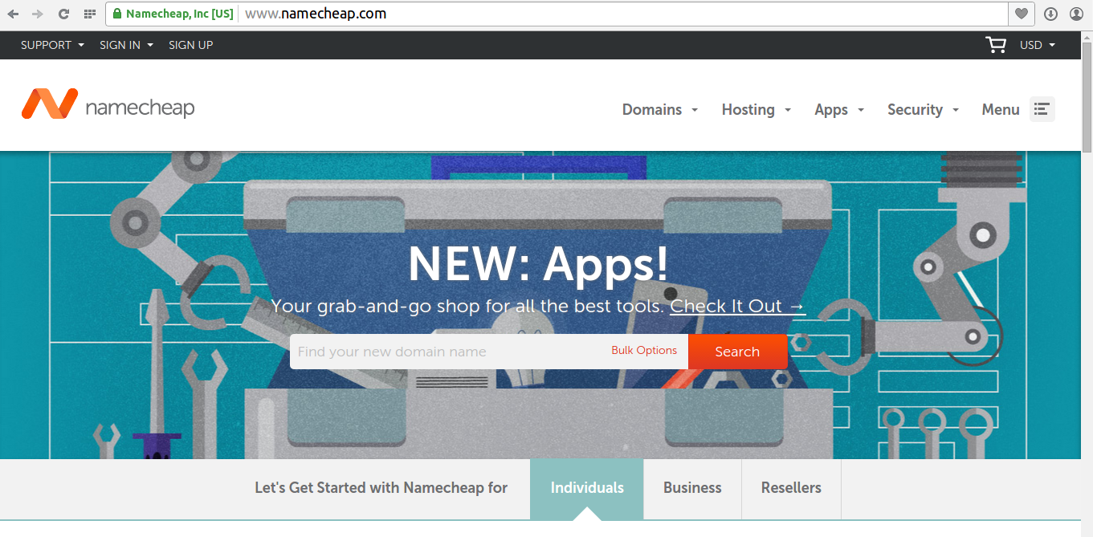Click the SIGN UP link
Viewport: 1093px width, 537px height.
click(190, 45)
